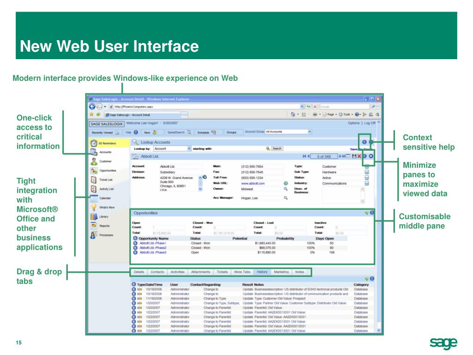Go to first record navigation arrow
The width and height of the screenshot is (473, 355).
tap(304, 156)
